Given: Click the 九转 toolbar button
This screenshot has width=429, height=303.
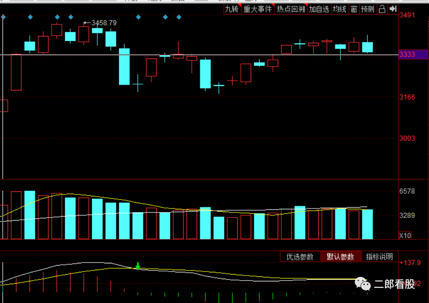Looking at the screenshot, I should coord(232,9).
